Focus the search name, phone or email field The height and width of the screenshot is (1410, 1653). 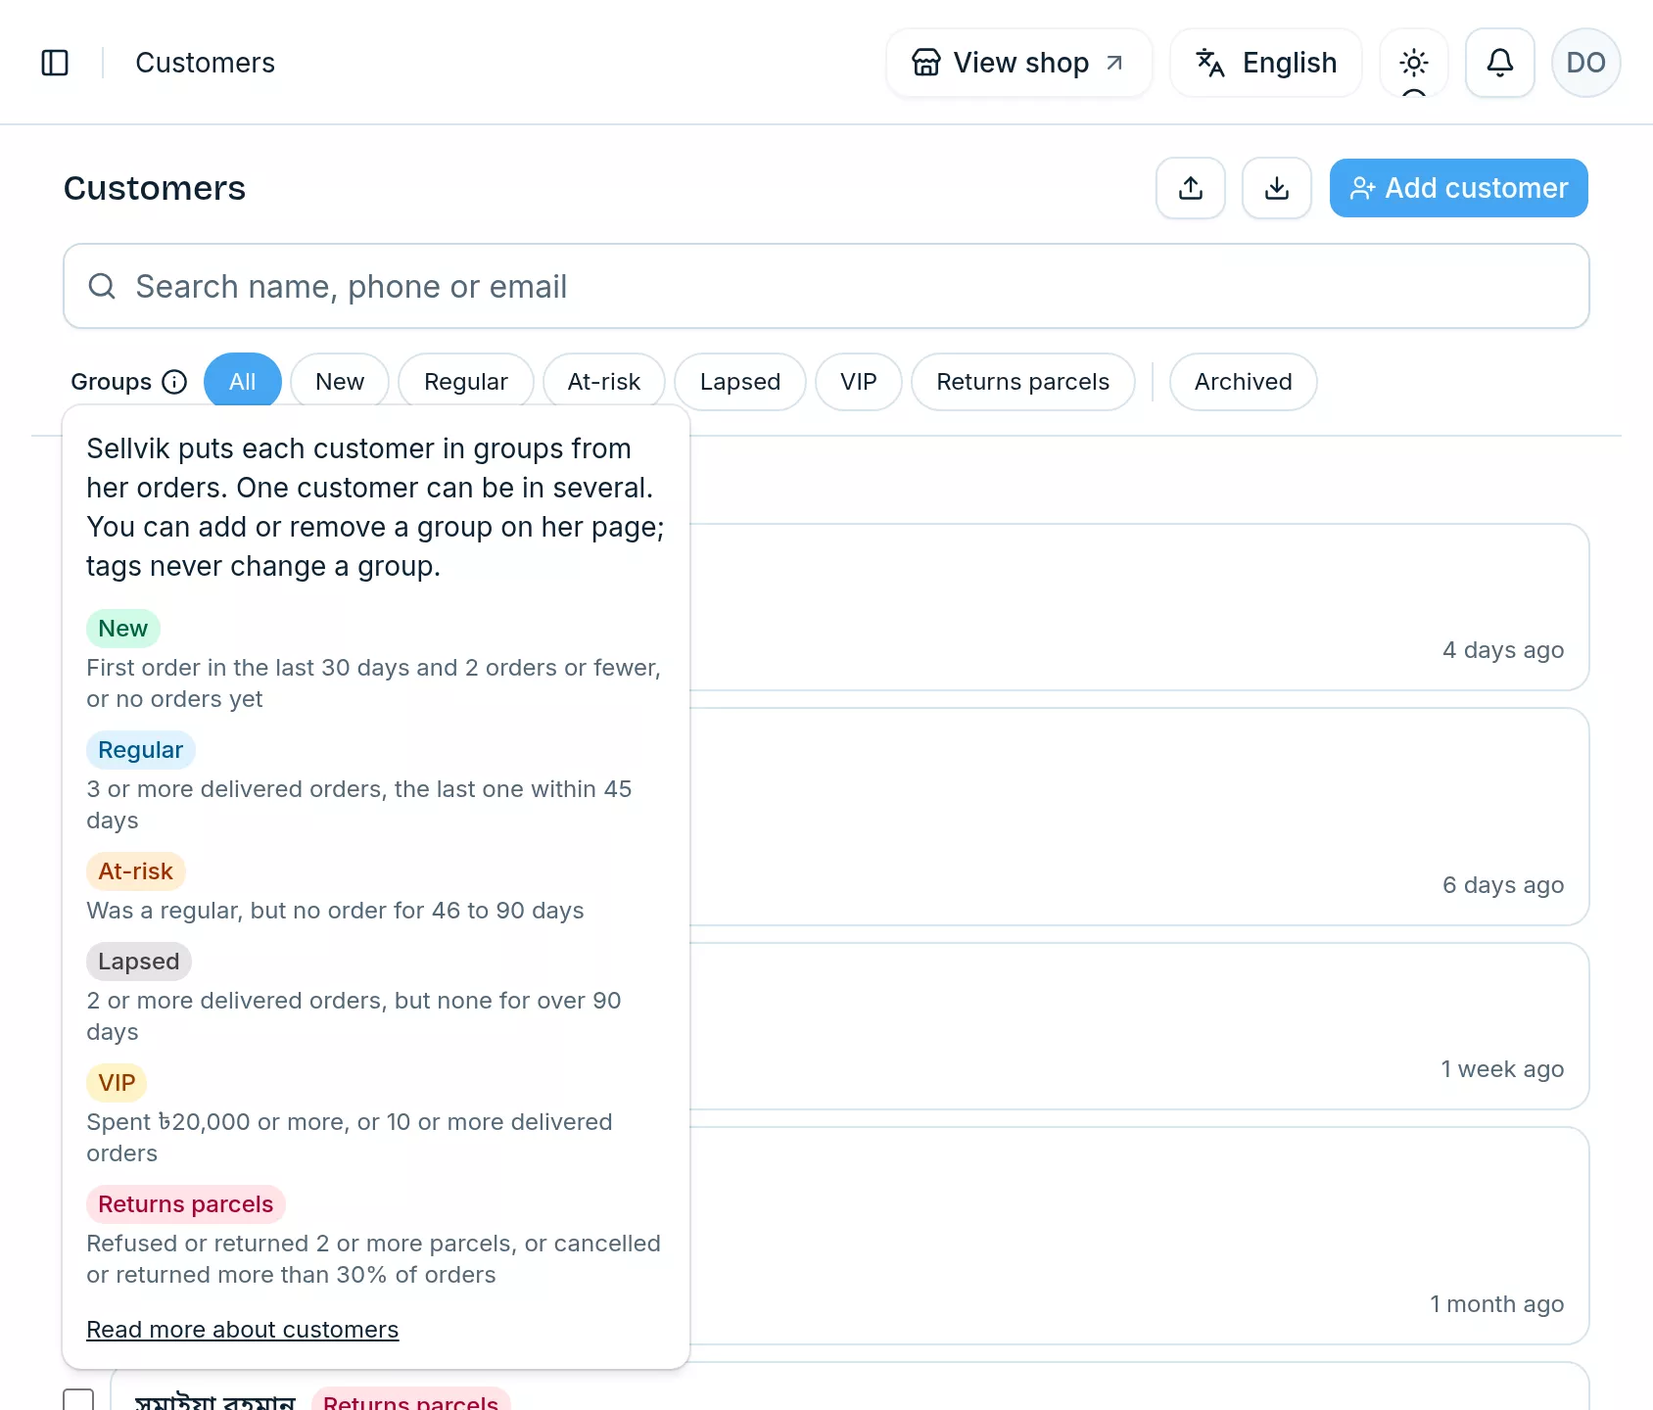(826, 286)
